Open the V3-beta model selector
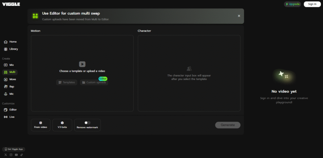 click(x=62, y=125)
